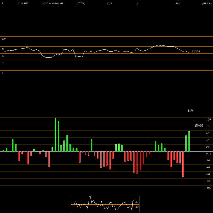Click the end point of the RSI line
213x213 pixels.
(x=189, y=53)
